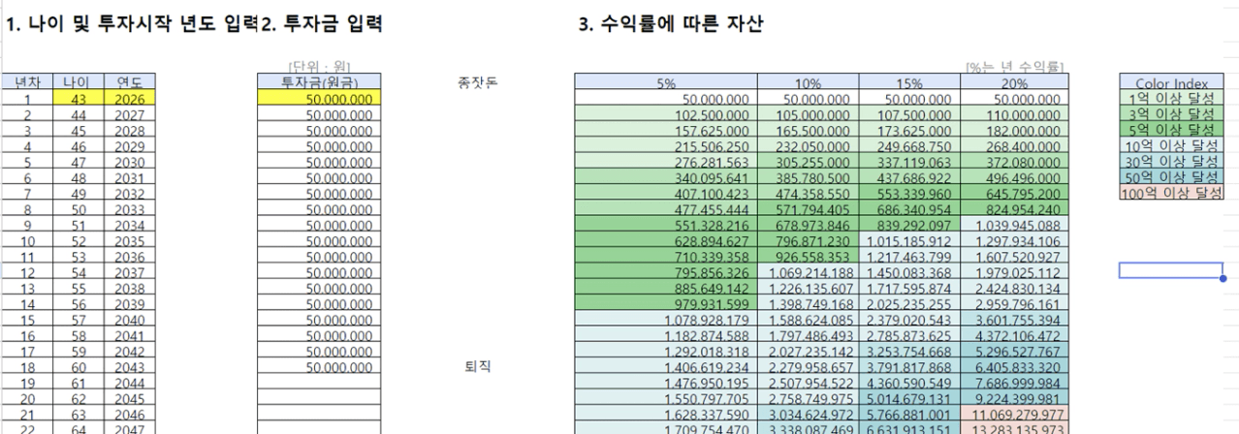Select the value '1.078.928.179'

click(x=666, y=319)
